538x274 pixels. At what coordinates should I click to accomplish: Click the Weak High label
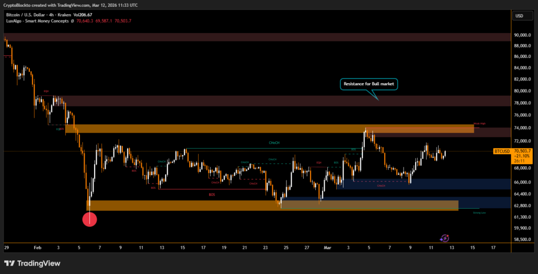pos(479,124)
